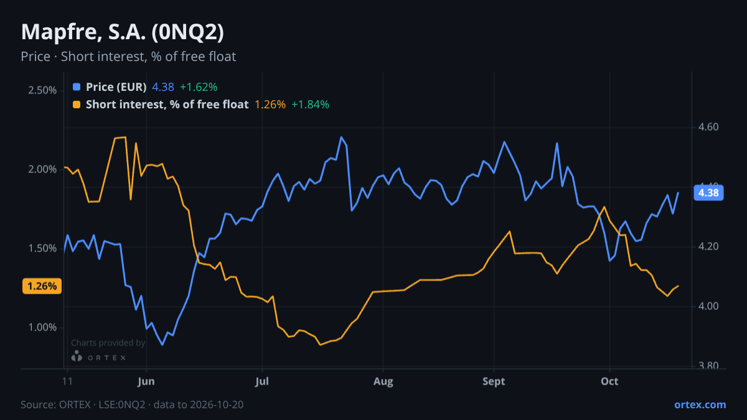
Task: Click the Jun x-axis label
Action: [x=146, y=381]
